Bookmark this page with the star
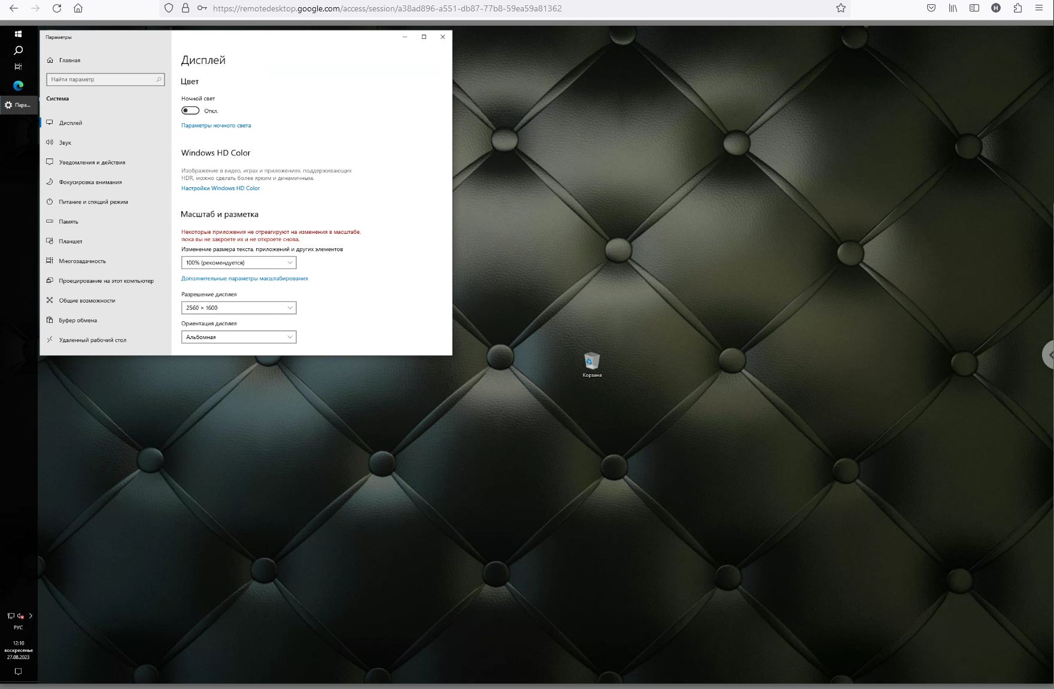Viewport: 1054px width, 689px height. [x=841, y=8]
